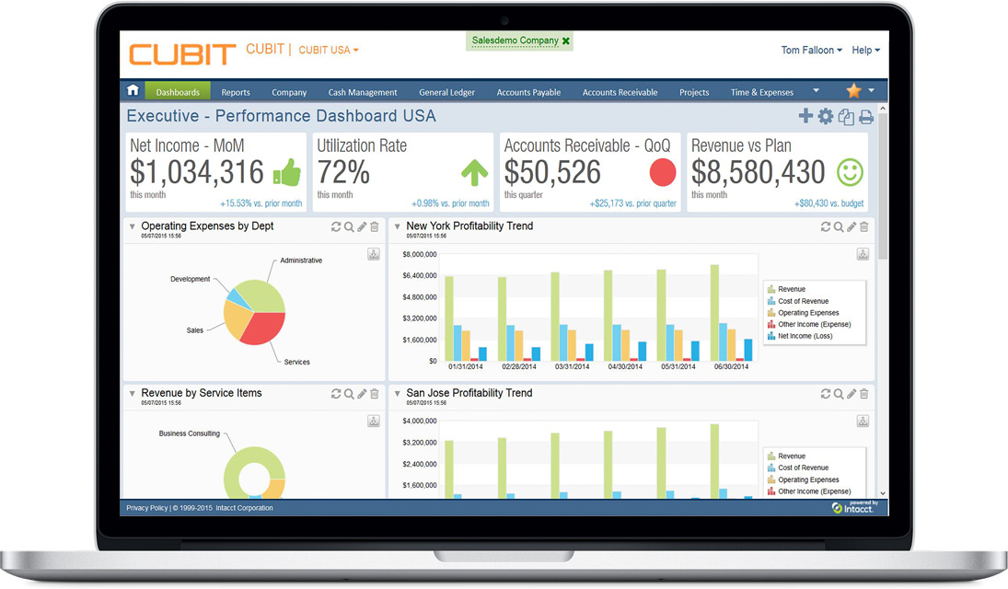Open the Cash Management menu
Screen dimensions: 1008x589
coord(363,92)
